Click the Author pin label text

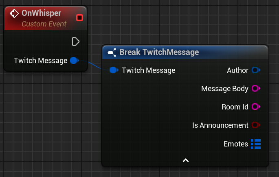[x=237, y=70]
